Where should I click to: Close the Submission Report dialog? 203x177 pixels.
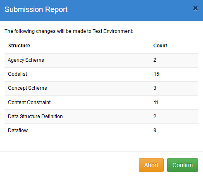[195, 8]
